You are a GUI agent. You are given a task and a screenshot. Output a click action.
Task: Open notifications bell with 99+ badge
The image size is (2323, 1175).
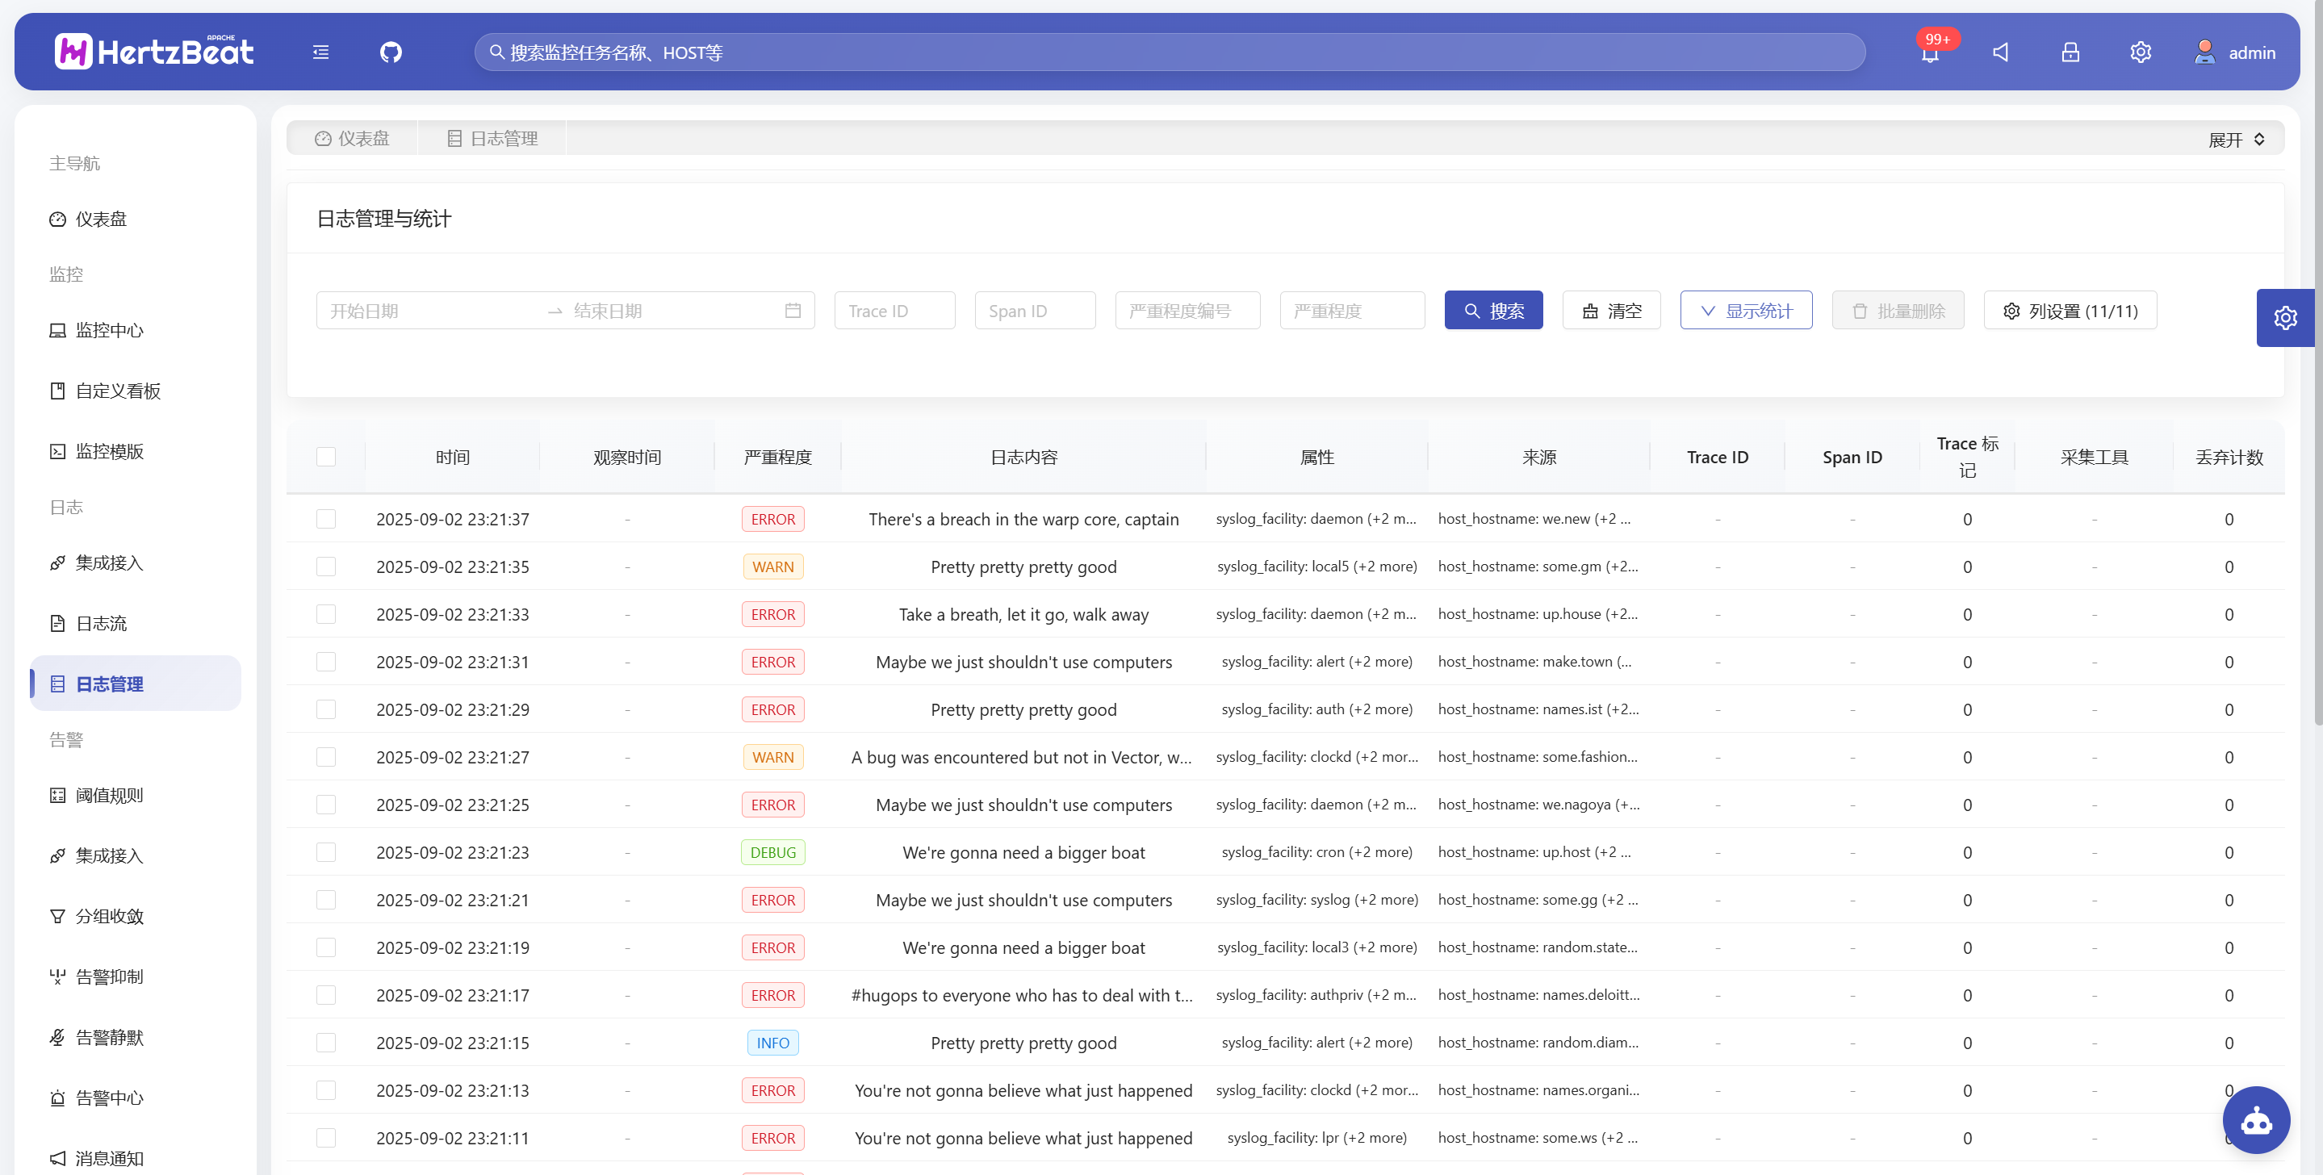[1929, 52]
